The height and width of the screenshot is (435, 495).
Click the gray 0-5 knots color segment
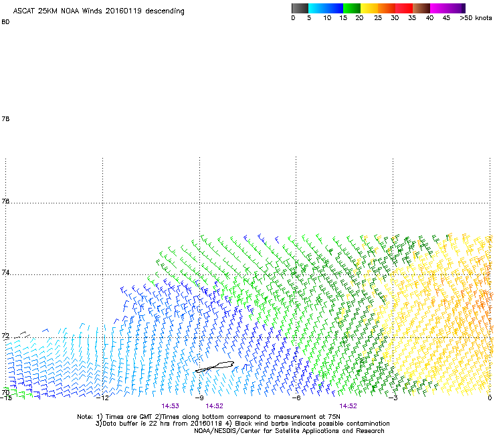(x=300, y=8)
